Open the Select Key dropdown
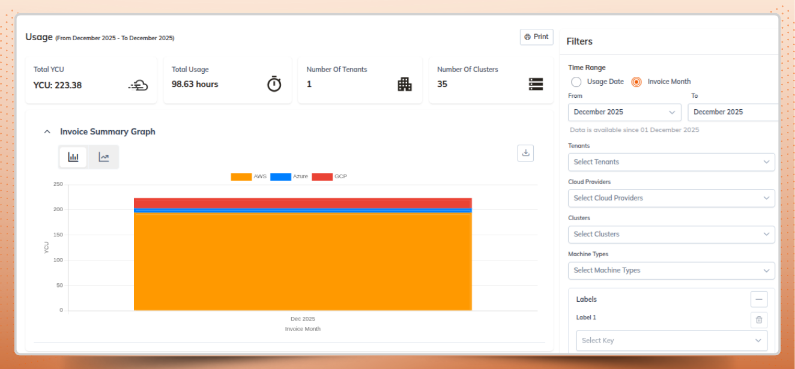795x369 pixels. click(x=671, y=340)
